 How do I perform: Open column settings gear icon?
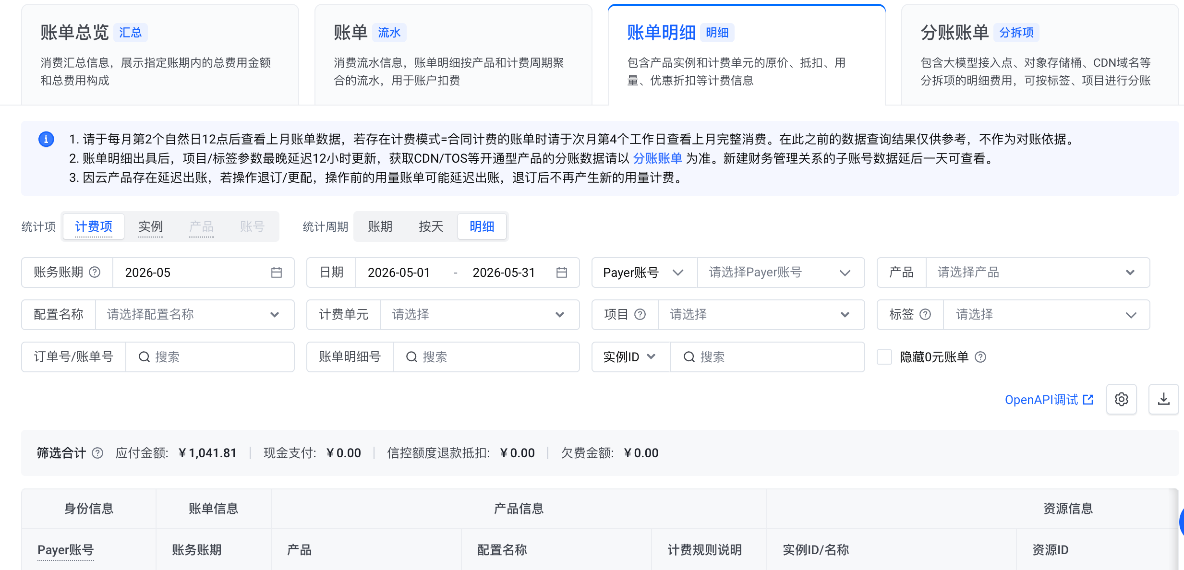1121,399
